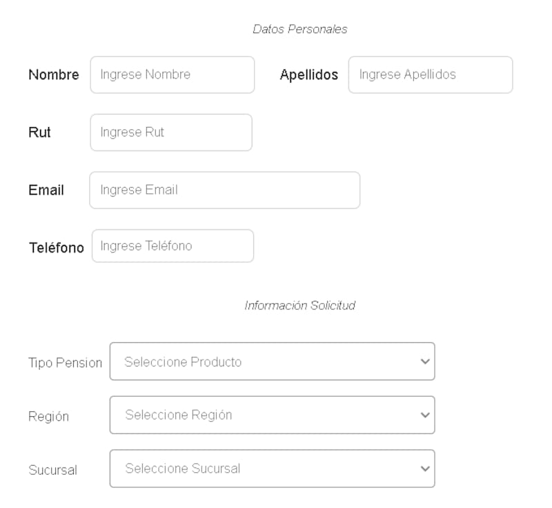Click into the Email field

(x=224, y=190)
